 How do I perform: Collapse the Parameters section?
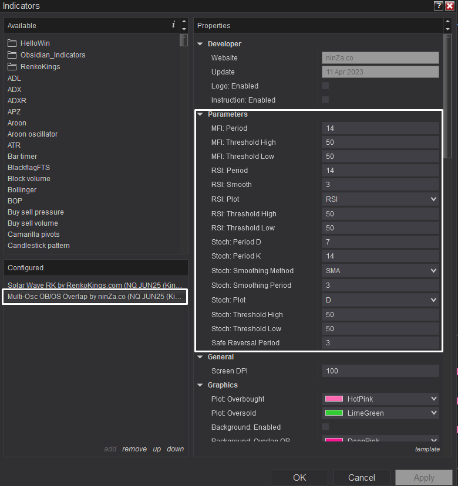coord(200,114)
